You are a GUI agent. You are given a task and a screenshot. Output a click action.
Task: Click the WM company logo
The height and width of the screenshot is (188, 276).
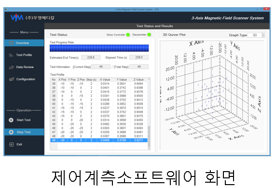point(17,18)
